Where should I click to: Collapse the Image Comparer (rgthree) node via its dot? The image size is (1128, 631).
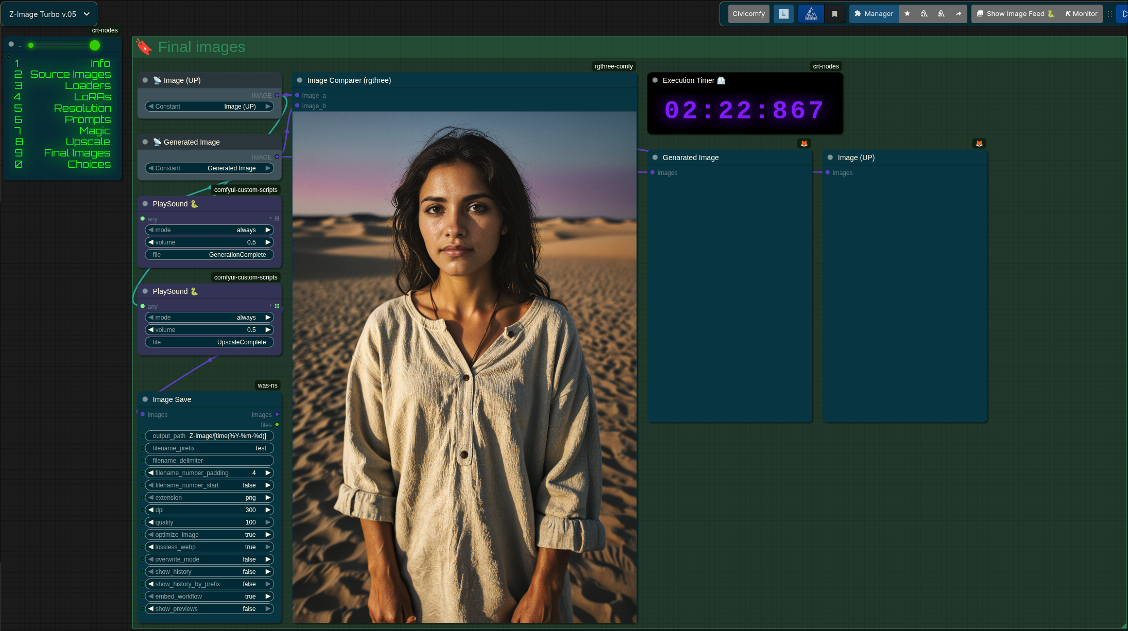point(300,80)
